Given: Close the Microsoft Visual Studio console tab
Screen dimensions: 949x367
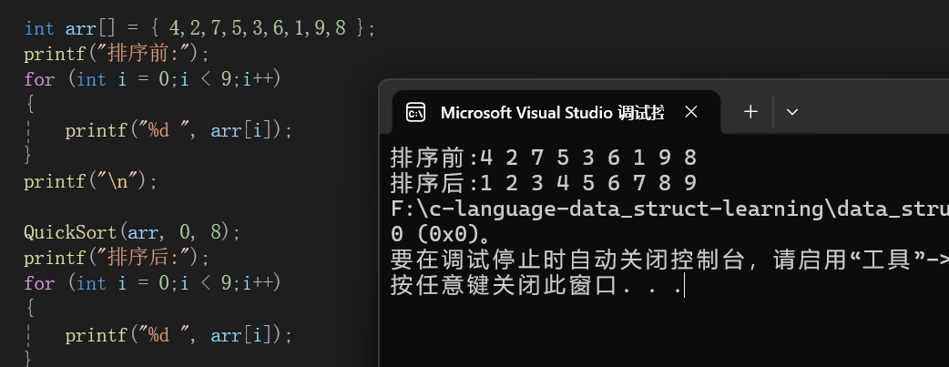Looking at the screenshot, I should point(691,112).
